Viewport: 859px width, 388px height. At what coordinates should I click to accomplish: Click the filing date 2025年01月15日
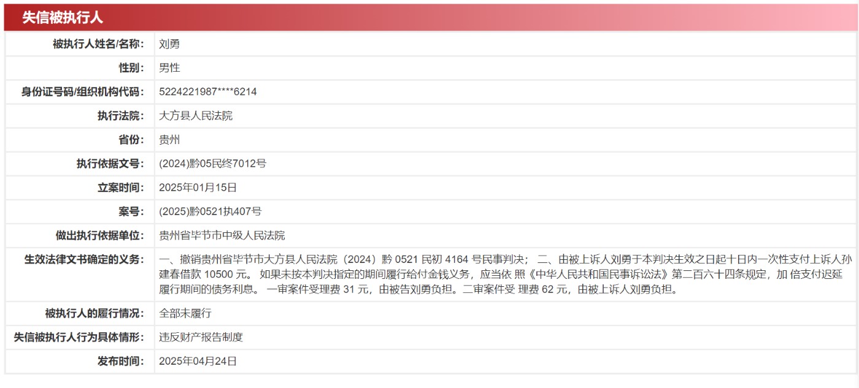(x=198, y=188)
